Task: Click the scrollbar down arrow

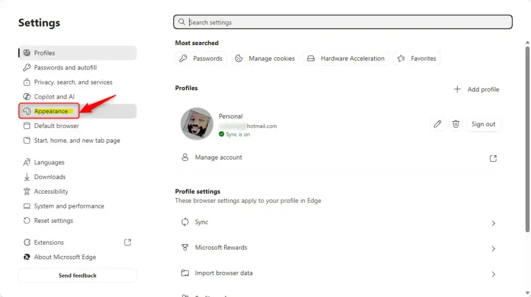Action: point(527,293)
